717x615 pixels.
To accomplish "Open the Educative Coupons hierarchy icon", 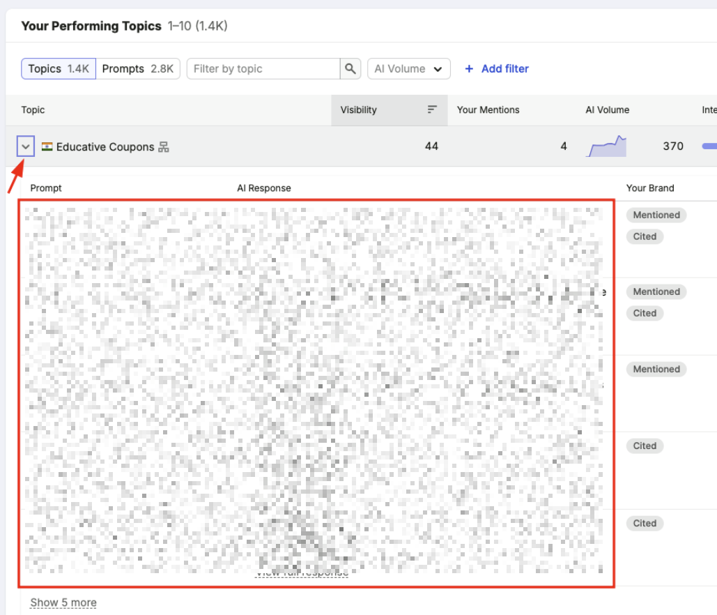I will pyautogui.click(x=164, y=147).
